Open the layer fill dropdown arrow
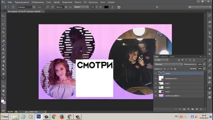Image resolution: width=213 pixels, height=120 pixels. tap(204, 69)
